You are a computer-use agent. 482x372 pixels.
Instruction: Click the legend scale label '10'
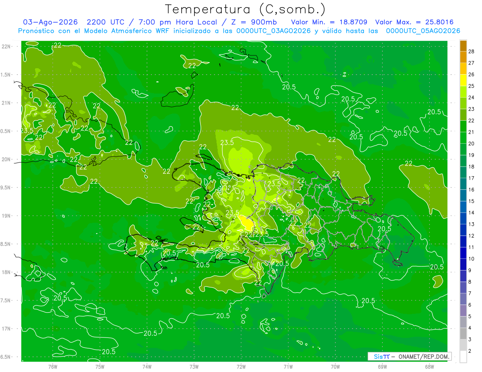click(471, 259)
